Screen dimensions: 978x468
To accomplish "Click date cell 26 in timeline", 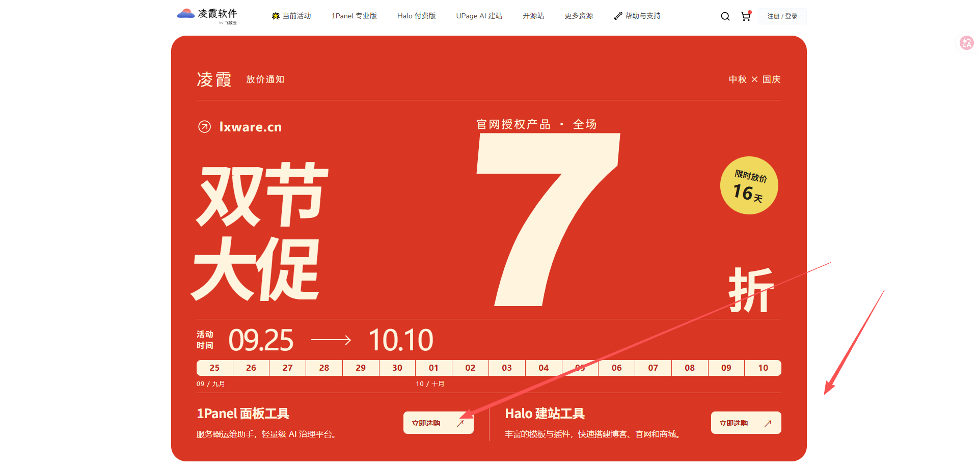I will pyautogui.click(x=251, y=368).
